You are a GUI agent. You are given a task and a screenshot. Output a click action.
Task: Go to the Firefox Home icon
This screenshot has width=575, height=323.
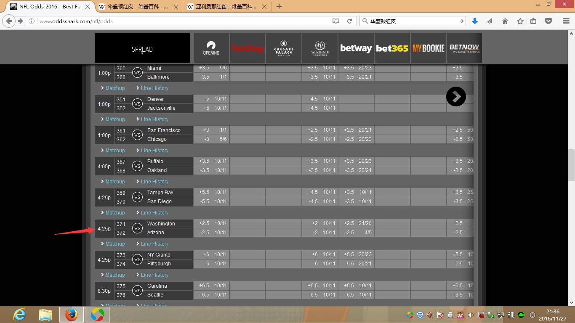pyautogui.click(x=505, y=21)
